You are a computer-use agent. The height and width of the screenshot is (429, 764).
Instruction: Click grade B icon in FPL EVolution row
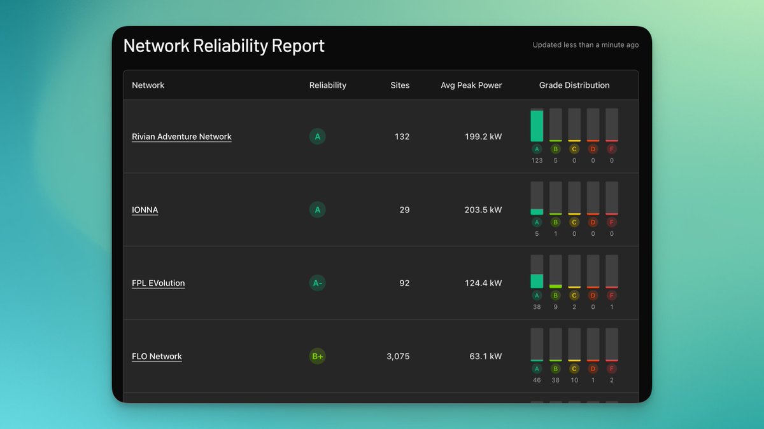tap(556, 296)
